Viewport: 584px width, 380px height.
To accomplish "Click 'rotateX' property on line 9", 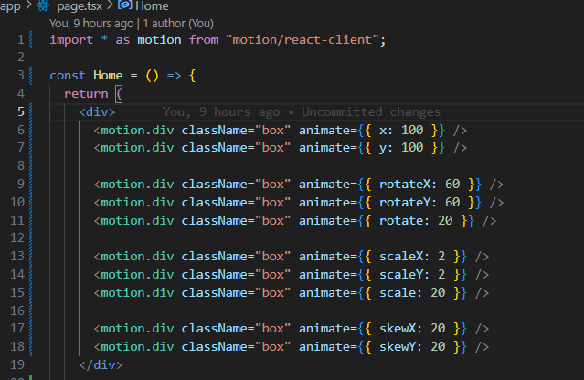I will 405,184.
